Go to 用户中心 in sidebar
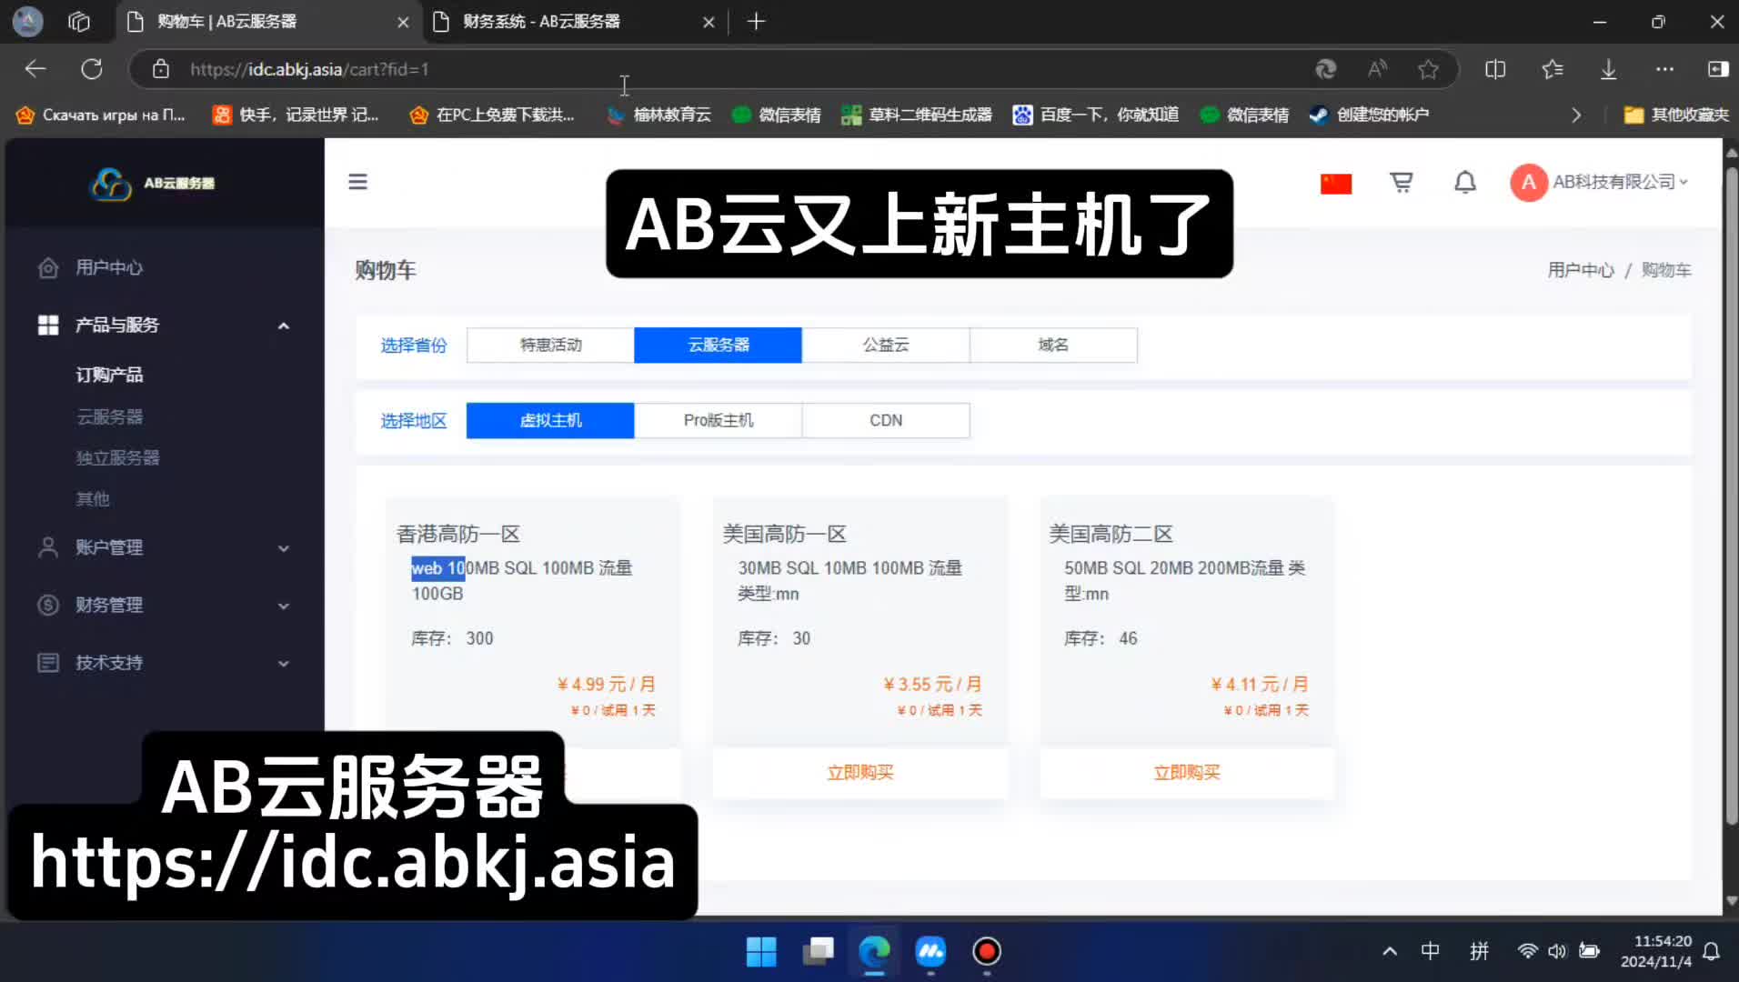The image size is (1739, 982). point(109,268)
